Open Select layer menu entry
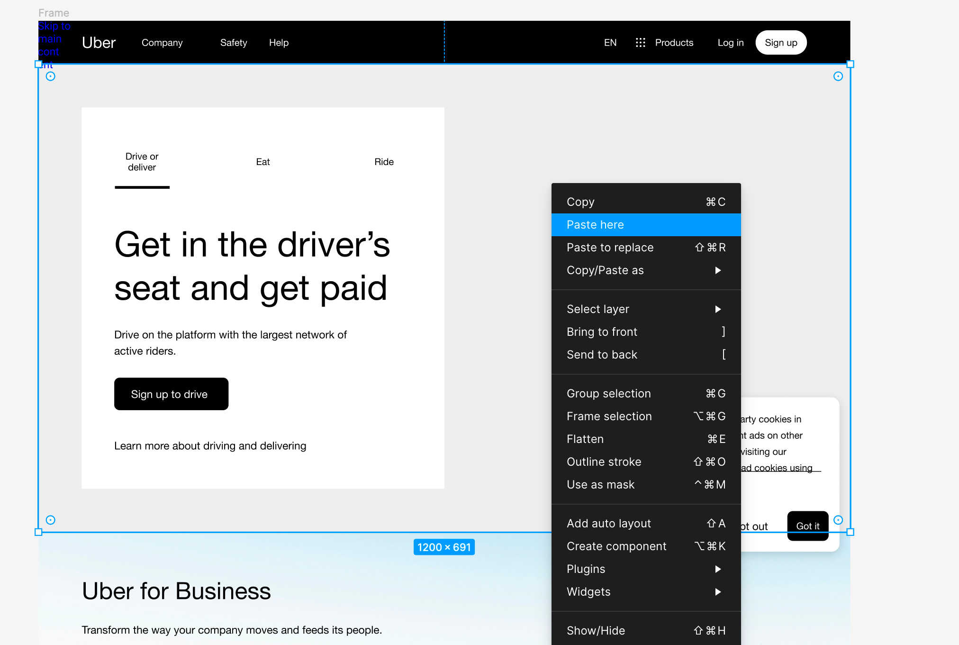This screenshot has height=645, width=959. (646, 309)
